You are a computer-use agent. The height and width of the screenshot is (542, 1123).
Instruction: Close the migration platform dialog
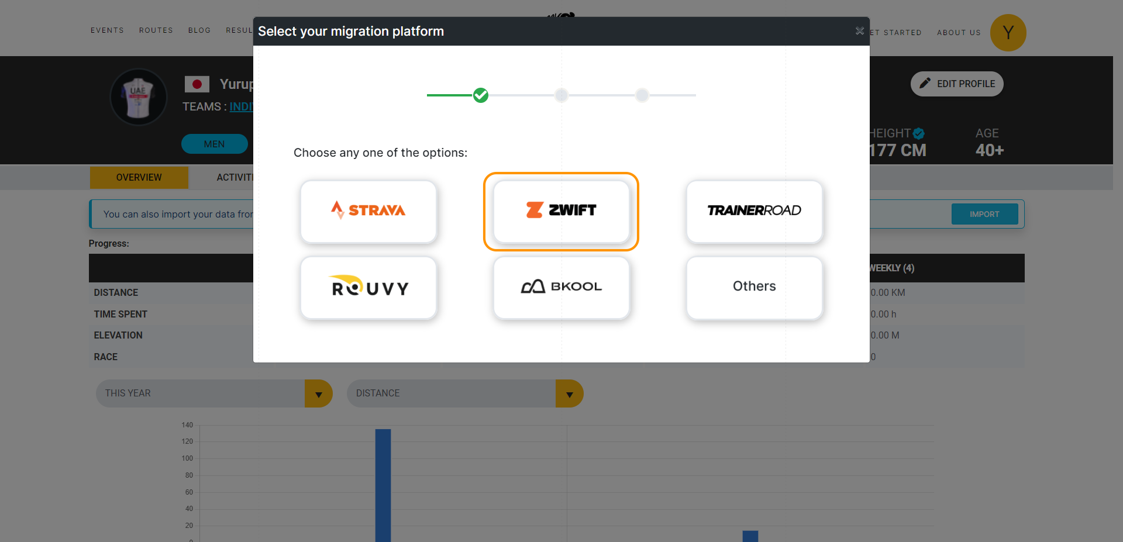click(859, 31)
